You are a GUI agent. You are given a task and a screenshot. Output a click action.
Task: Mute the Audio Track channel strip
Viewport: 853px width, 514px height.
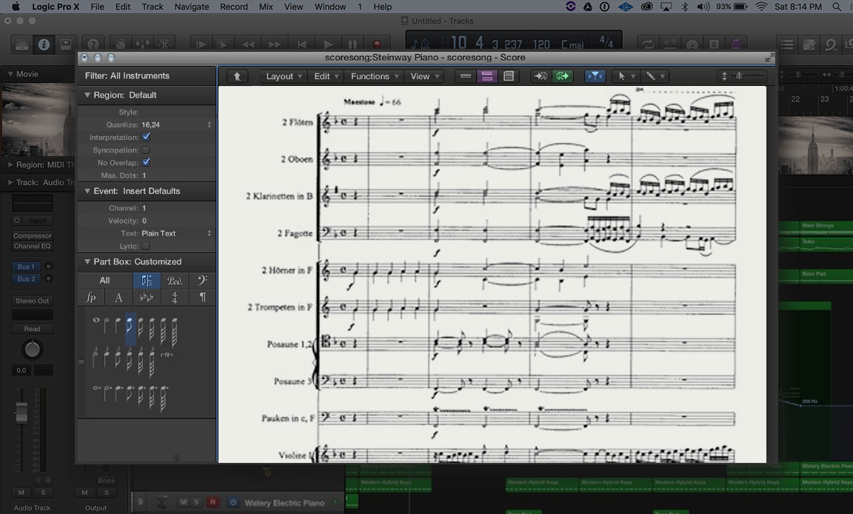(x=21, y=493)
